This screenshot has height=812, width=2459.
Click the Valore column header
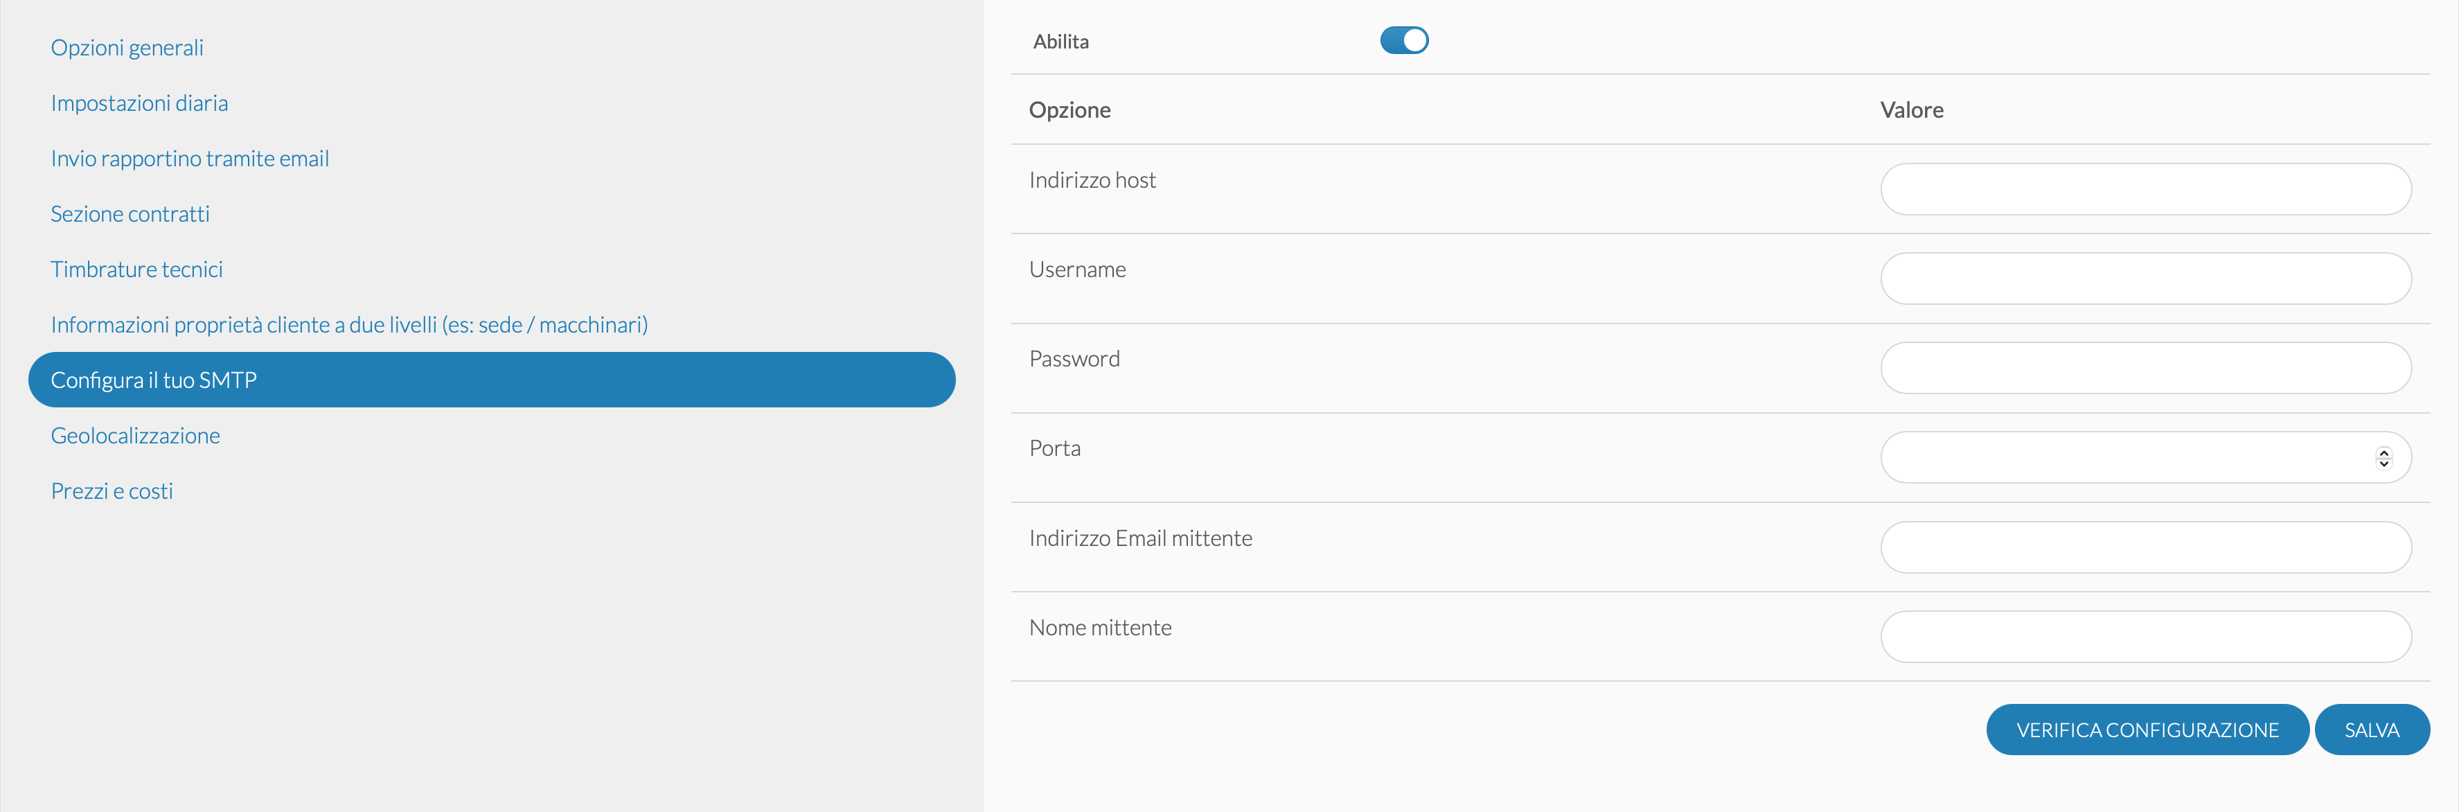pos(1911,110)
